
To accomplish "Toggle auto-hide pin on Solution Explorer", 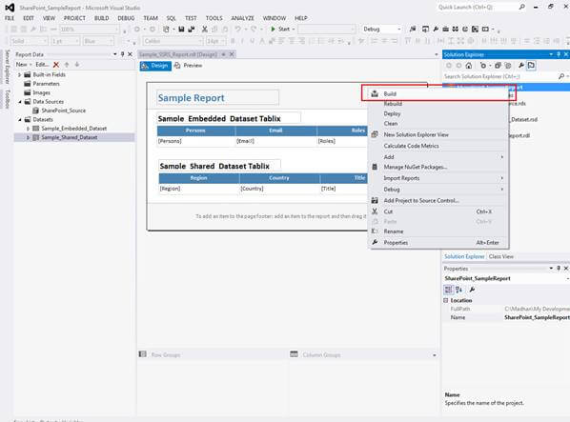I will tap(559, 54).
